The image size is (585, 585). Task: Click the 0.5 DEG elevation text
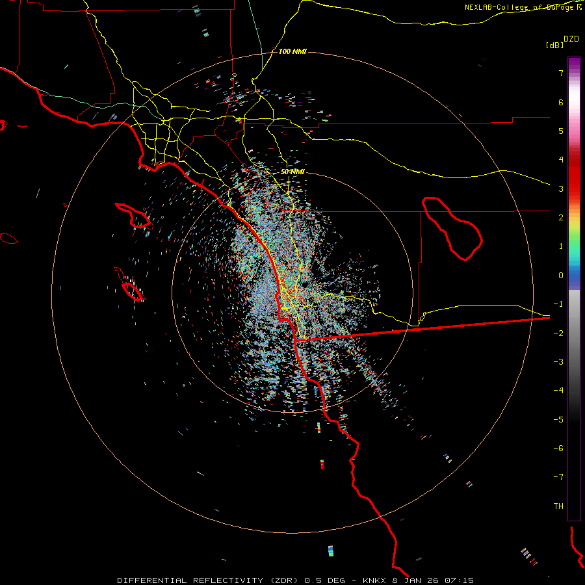326,580
